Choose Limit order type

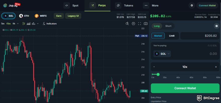(172, 36)
